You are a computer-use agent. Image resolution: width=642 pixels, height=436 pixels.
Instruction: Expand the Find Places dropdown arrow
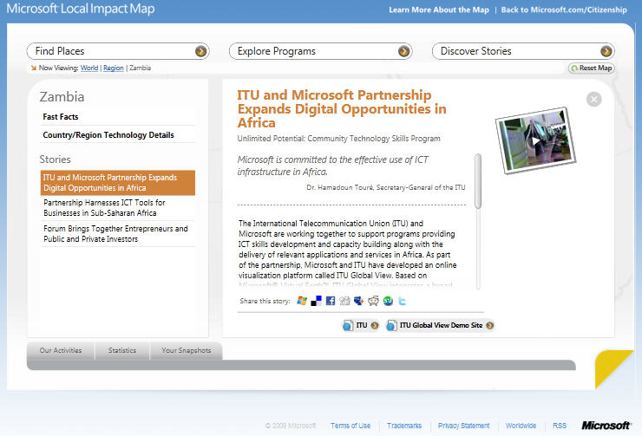(x=200, y=51)
